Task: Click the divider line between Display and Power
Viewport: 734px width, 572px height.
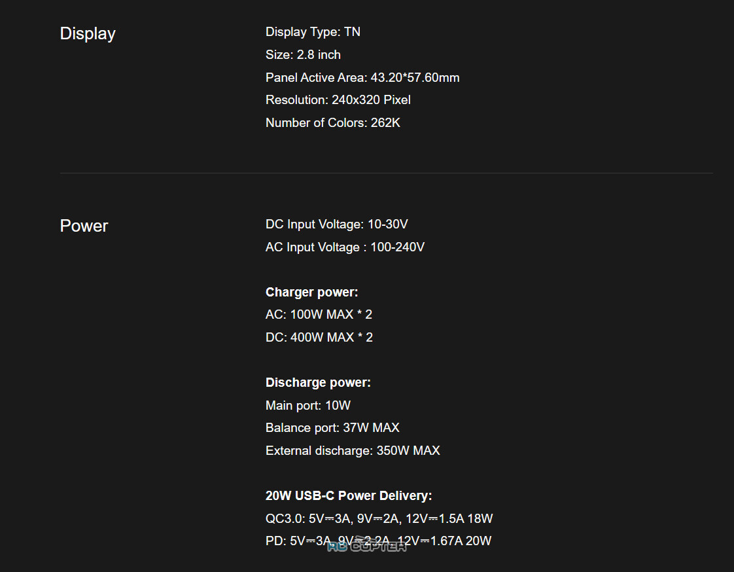Action: click(386, 173)
